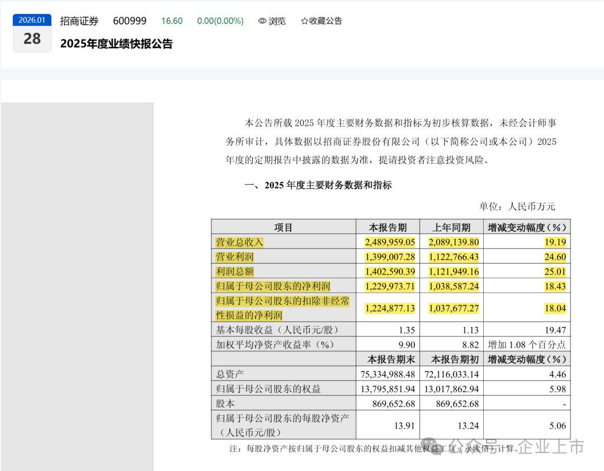Click the value 1,038,587.24
The image size is (604, 471).
click(454, 286)
